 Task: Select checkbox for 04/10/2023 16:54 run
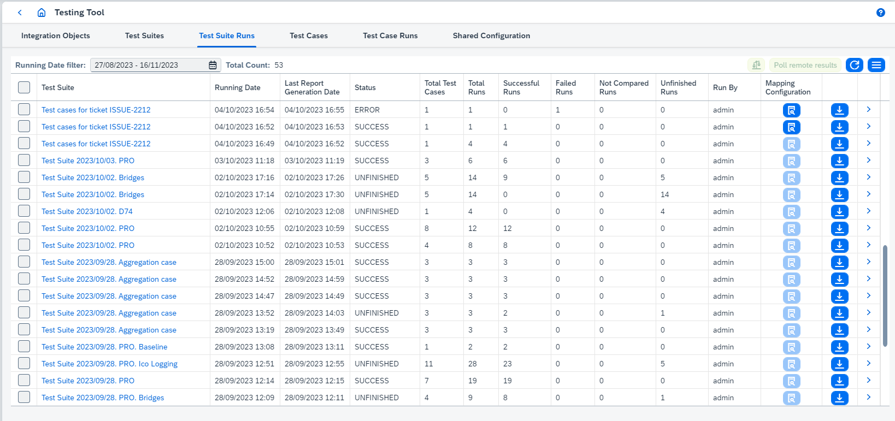click(24, 110)
